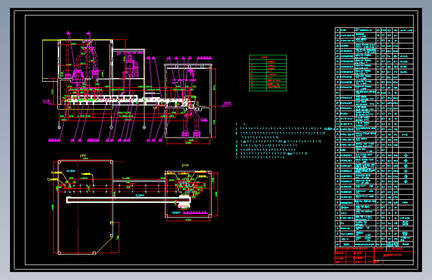Click the magenta numbered scale in plan view
432x280 pixels.
click(195, 212)
